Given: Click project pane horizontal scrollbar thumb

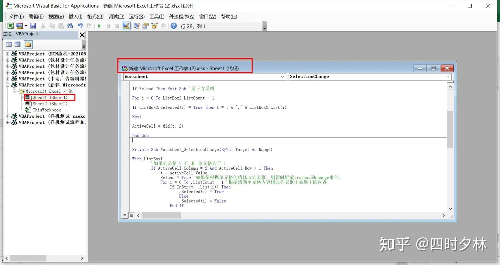Looking at the screenshot, I should pyautogui.click(x=28, y=258).
